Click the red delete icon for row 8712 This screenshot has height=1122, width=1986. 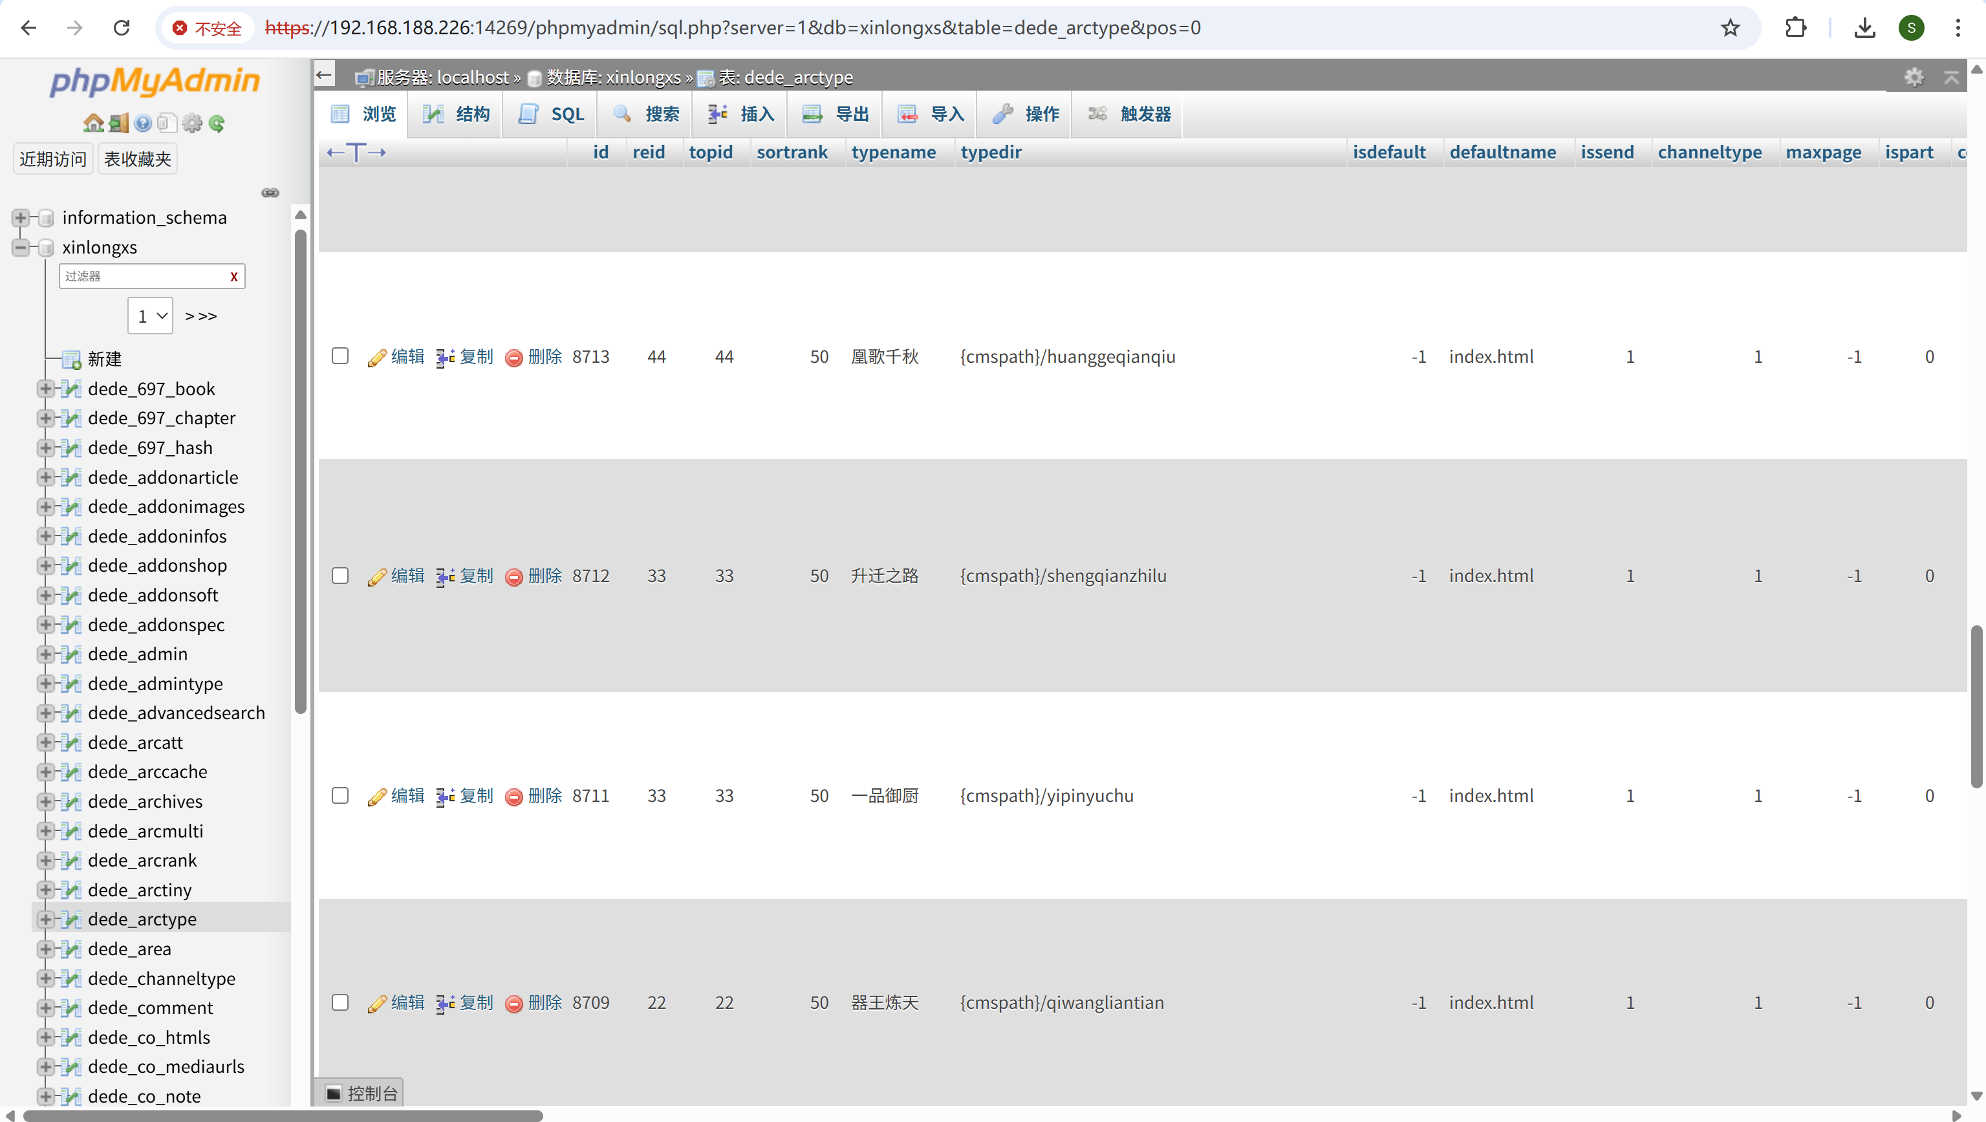coord(513,577)
